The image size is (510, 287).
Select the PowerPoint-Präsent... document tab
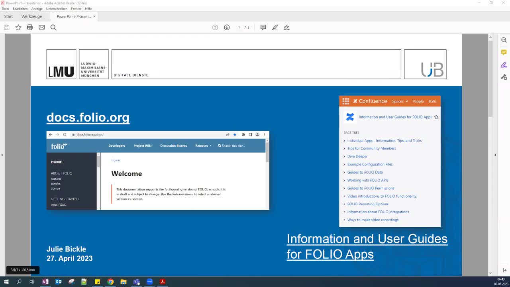coord(74,16)
